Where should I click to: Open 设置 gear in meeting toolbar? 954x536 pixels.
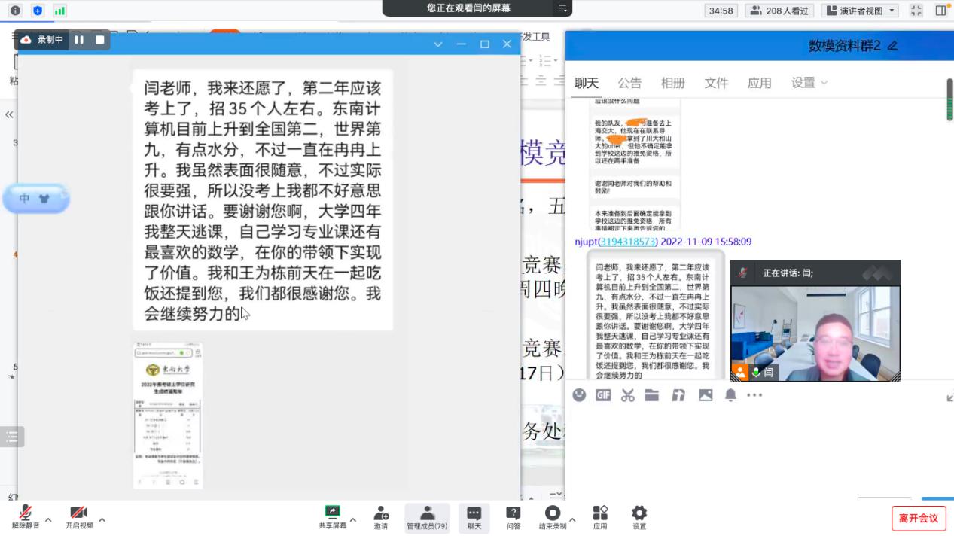[x=639, y=517]
